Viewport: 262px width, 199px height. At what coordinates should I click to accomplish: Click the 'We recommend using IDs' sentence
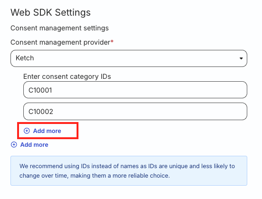127,171
